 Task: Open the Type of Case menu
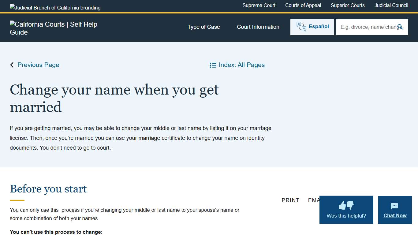point(203,27)
